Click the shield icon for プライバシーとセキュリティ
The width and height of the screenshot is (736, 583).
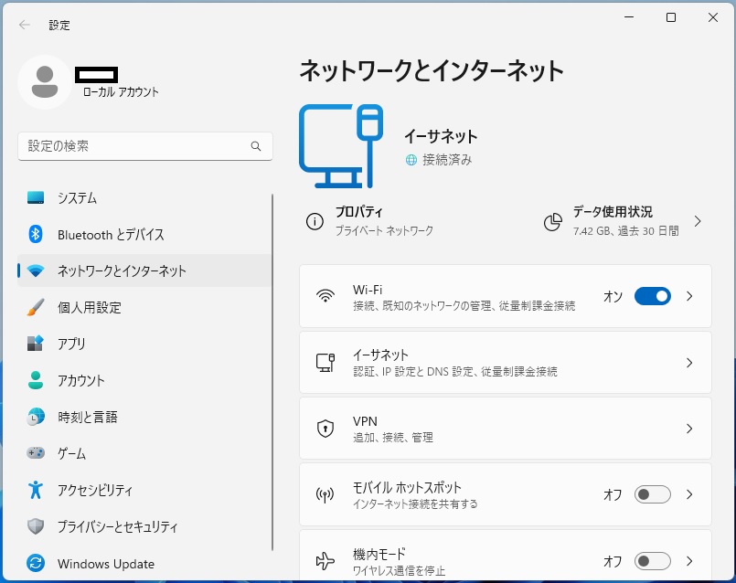(x=36, y=526)
